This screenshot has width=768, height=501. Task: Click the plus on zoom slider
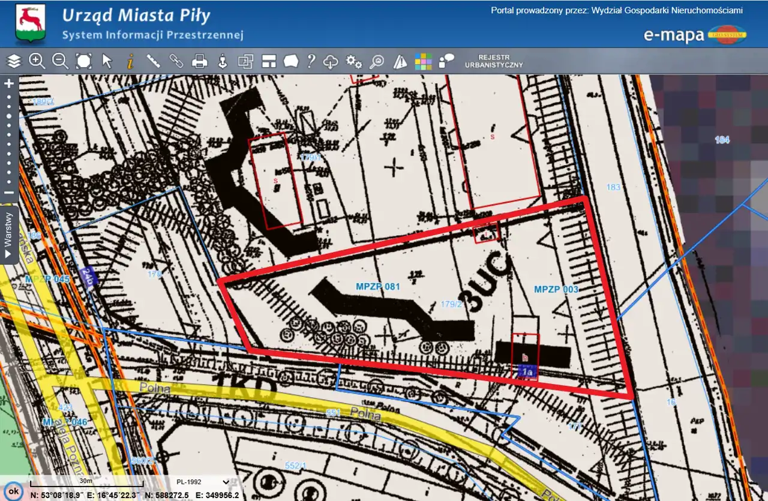coord(9,84)
